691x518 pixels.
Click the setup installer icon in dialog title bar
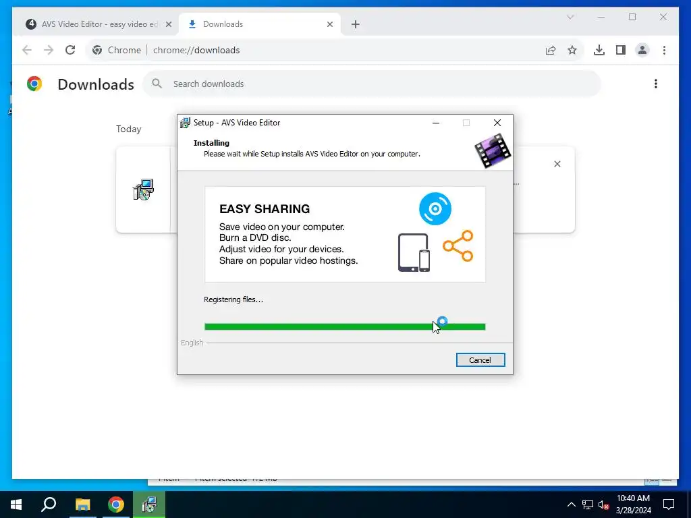(185, 123)
